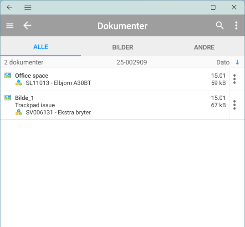Click the 59 kB file size
Image resolution: width=245 pixels, height=227 pixels.
[x=219, y=83]
